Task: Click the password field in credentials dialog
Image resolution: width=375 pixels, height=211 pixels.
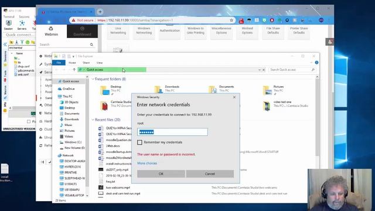Action: [172, 132]
